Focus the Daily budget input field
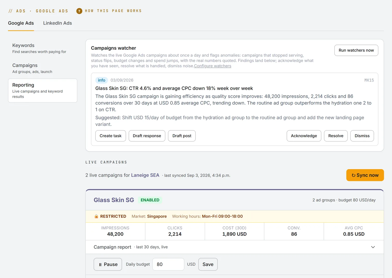This screenshot has width=392, height=278. point(168,264)
